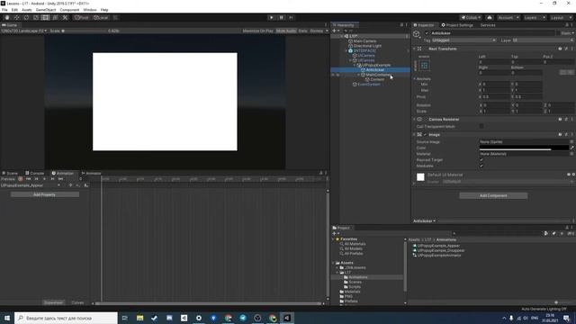Click the Add Component button
The height and width of the screenshot is (324, 576).
493,195
